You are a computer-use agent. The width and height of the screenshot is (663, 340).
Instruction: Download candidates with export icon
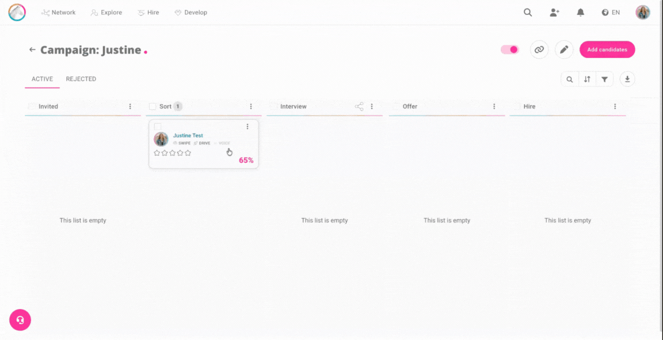coord(627,79)
